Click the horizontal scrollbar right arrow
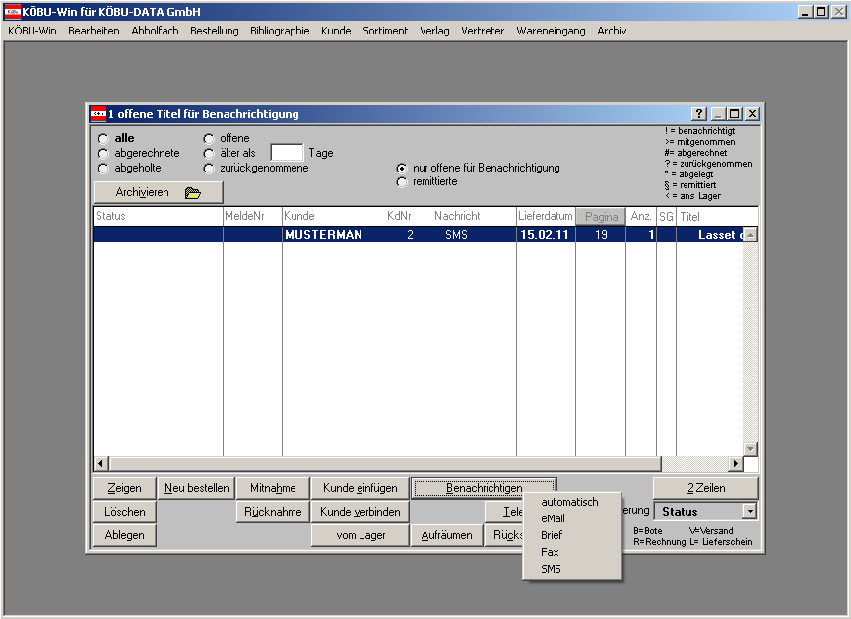851x619 pixels. 736,463
